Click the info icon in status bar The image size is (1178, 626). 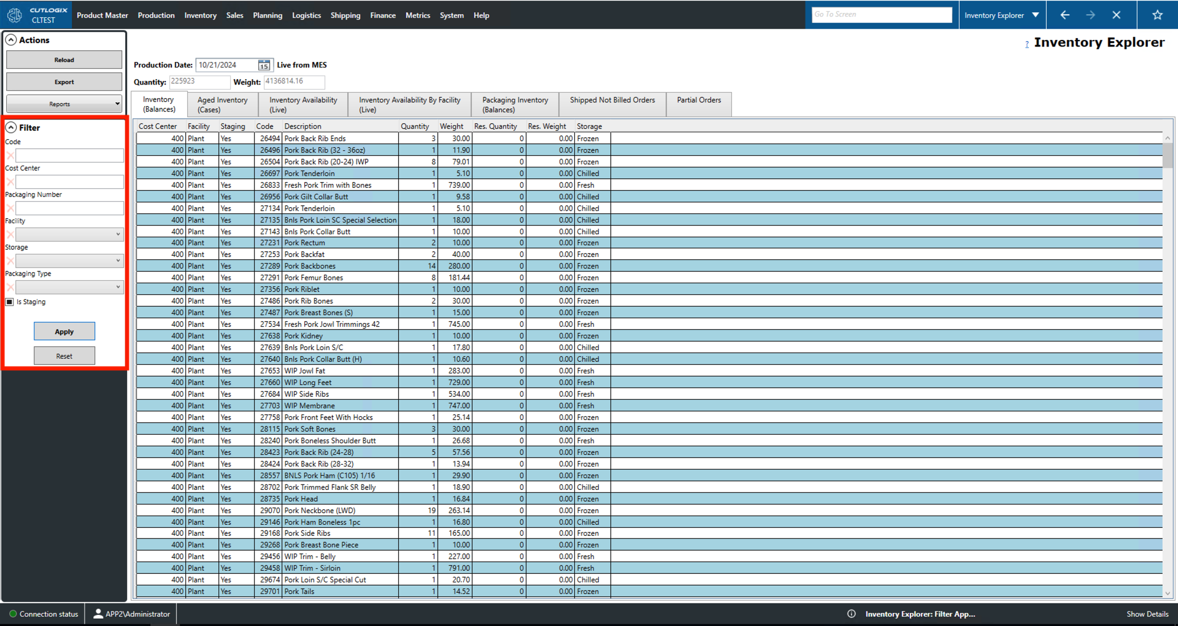click(851, 614)
